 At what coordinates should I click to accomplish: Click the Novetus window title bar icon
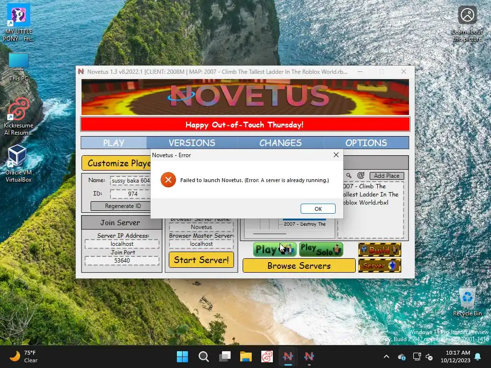[x=81, y=72]
